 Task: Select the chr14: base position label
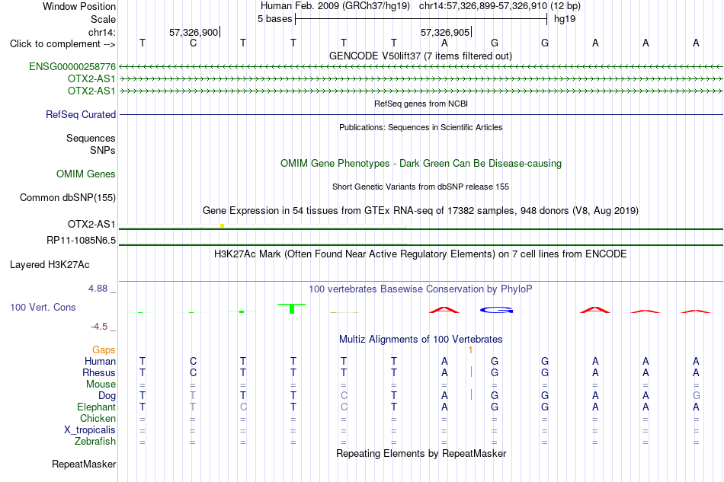coord(102,32)
